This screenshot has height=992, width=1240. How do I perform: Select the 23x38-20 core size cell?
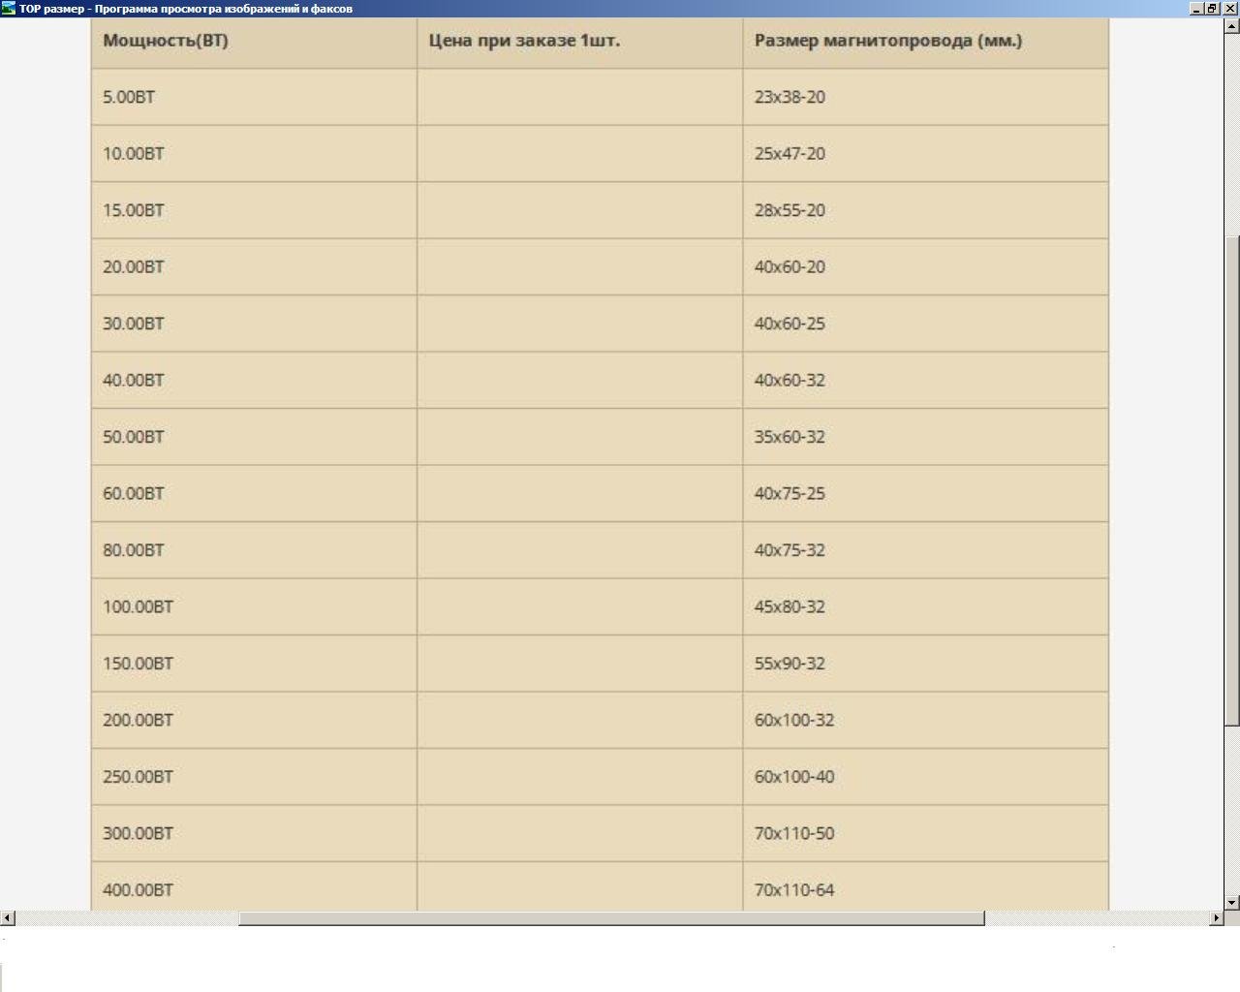[790, 97]
